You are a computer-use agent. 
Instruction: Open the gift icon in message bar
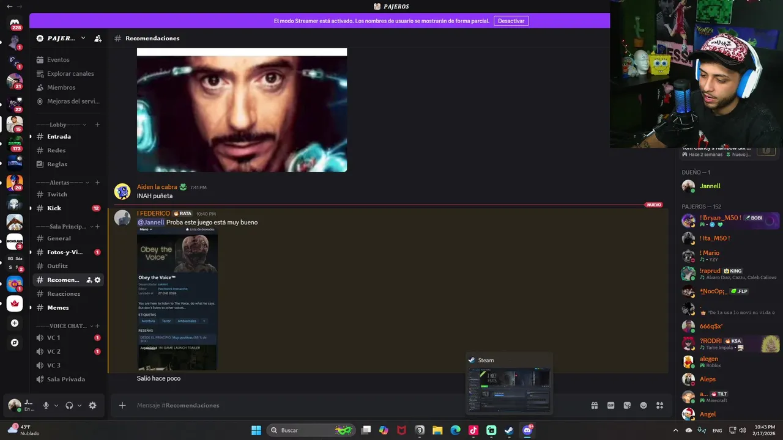594,405
